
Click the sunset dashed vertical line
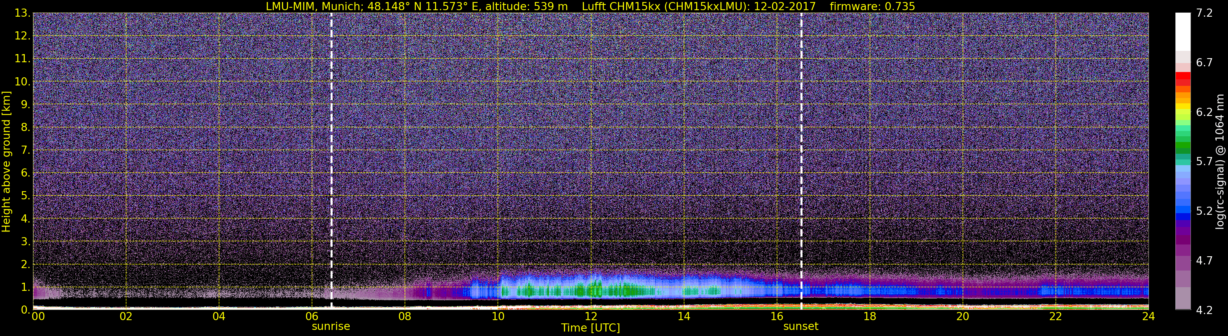point(801,161)
